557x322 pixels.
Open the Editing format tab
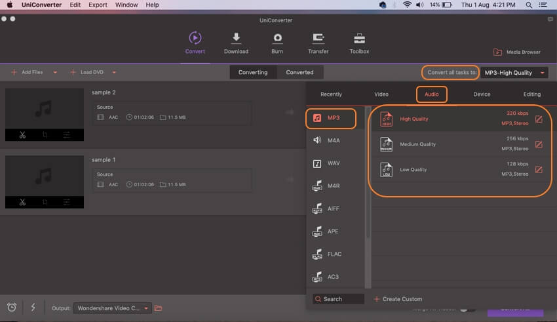click(x=532, y=94)
